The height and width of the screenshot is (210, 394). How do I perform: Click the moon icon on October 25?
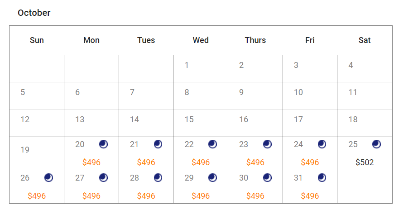[377, 144]
